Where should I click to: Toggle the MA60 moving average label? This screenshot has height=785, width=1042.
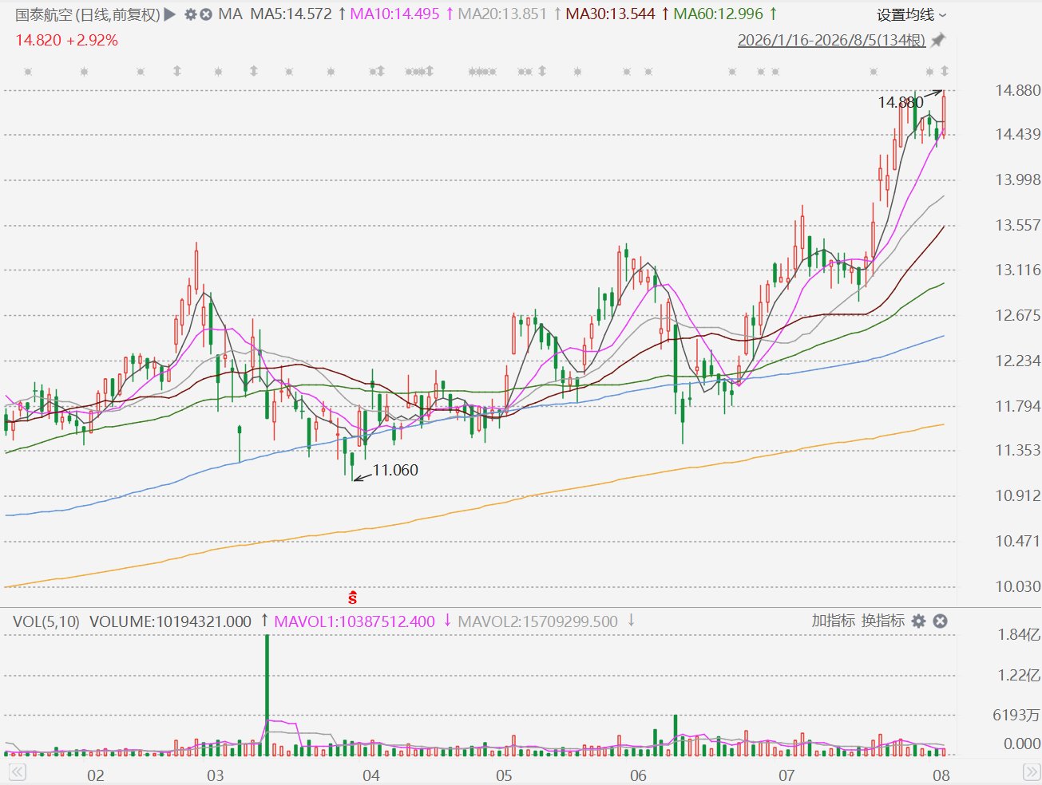pyautogui.click(x=718, y=14)
